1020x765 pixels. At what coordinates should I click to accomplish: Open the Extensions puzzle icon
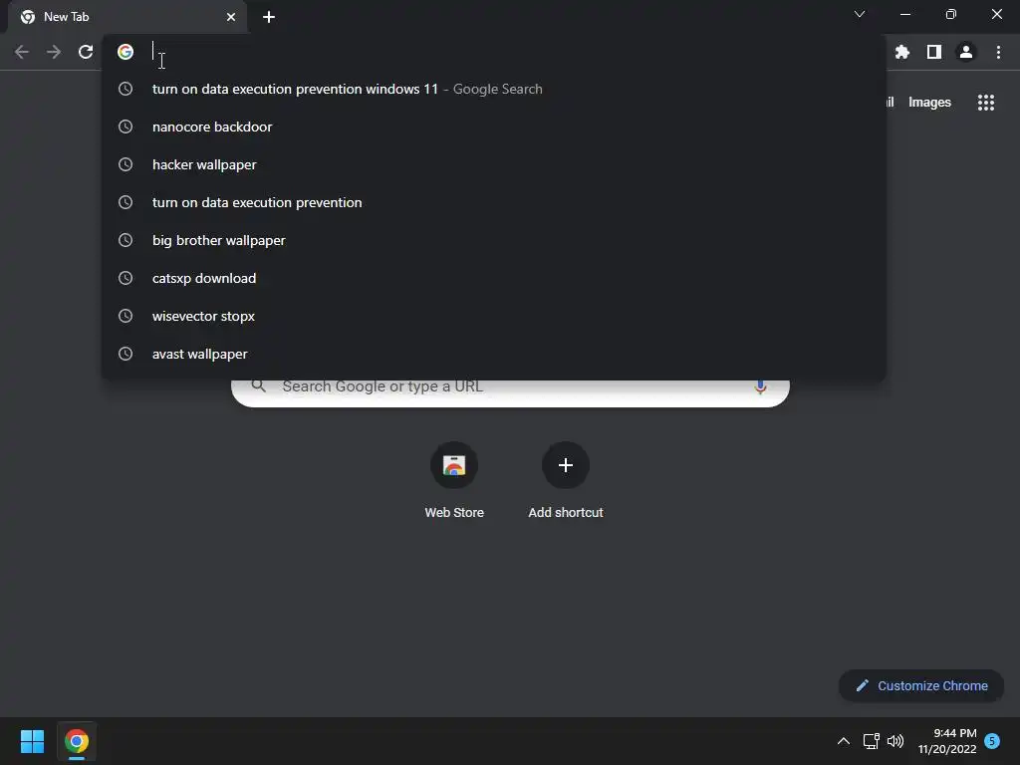(x=902, y=52)
